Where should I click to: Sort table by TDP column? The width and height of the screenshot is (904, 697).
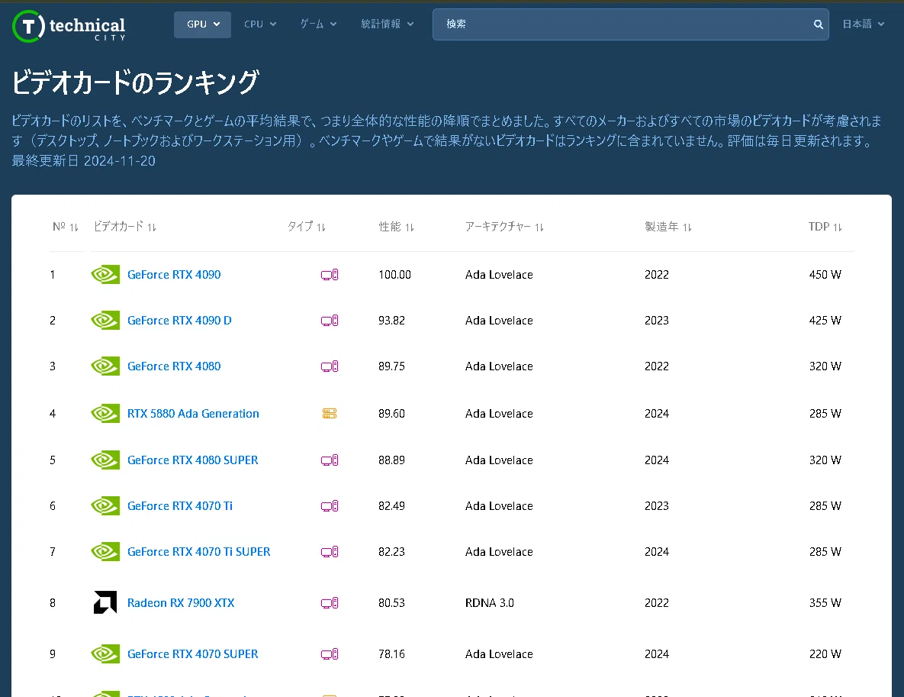click(x=825, y=227)
